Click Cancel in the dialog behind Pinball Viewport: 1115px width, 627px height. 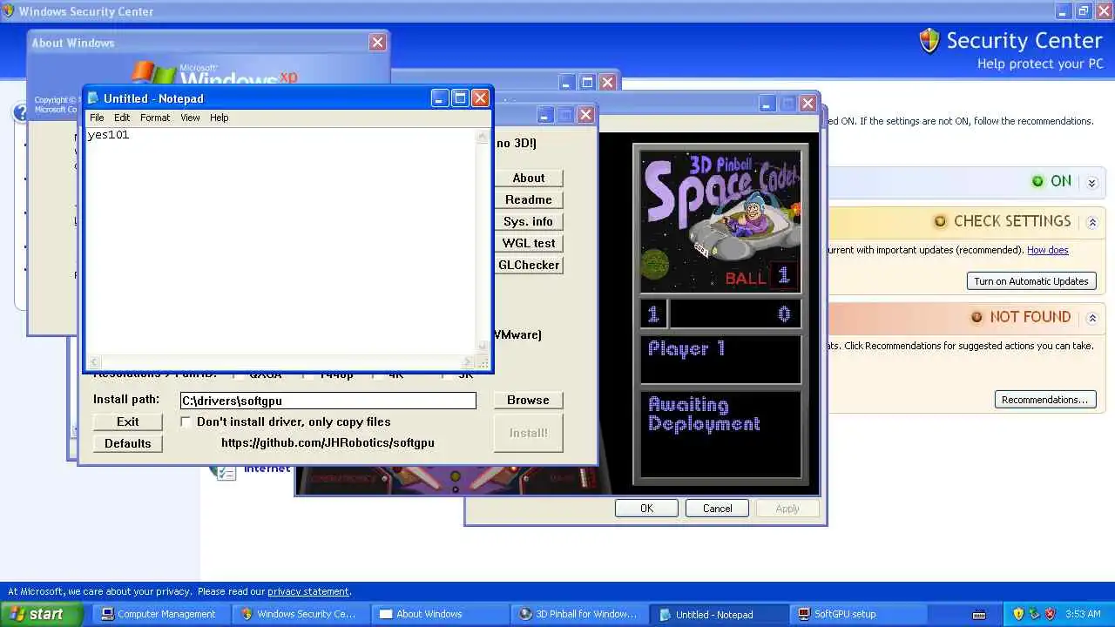(x=718, y=509)
